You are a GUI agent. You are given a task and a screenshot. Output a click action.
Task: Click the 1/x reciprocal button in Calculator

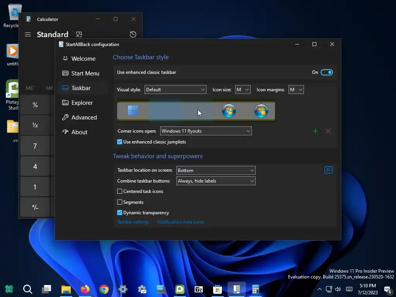[x=35, y=125]
